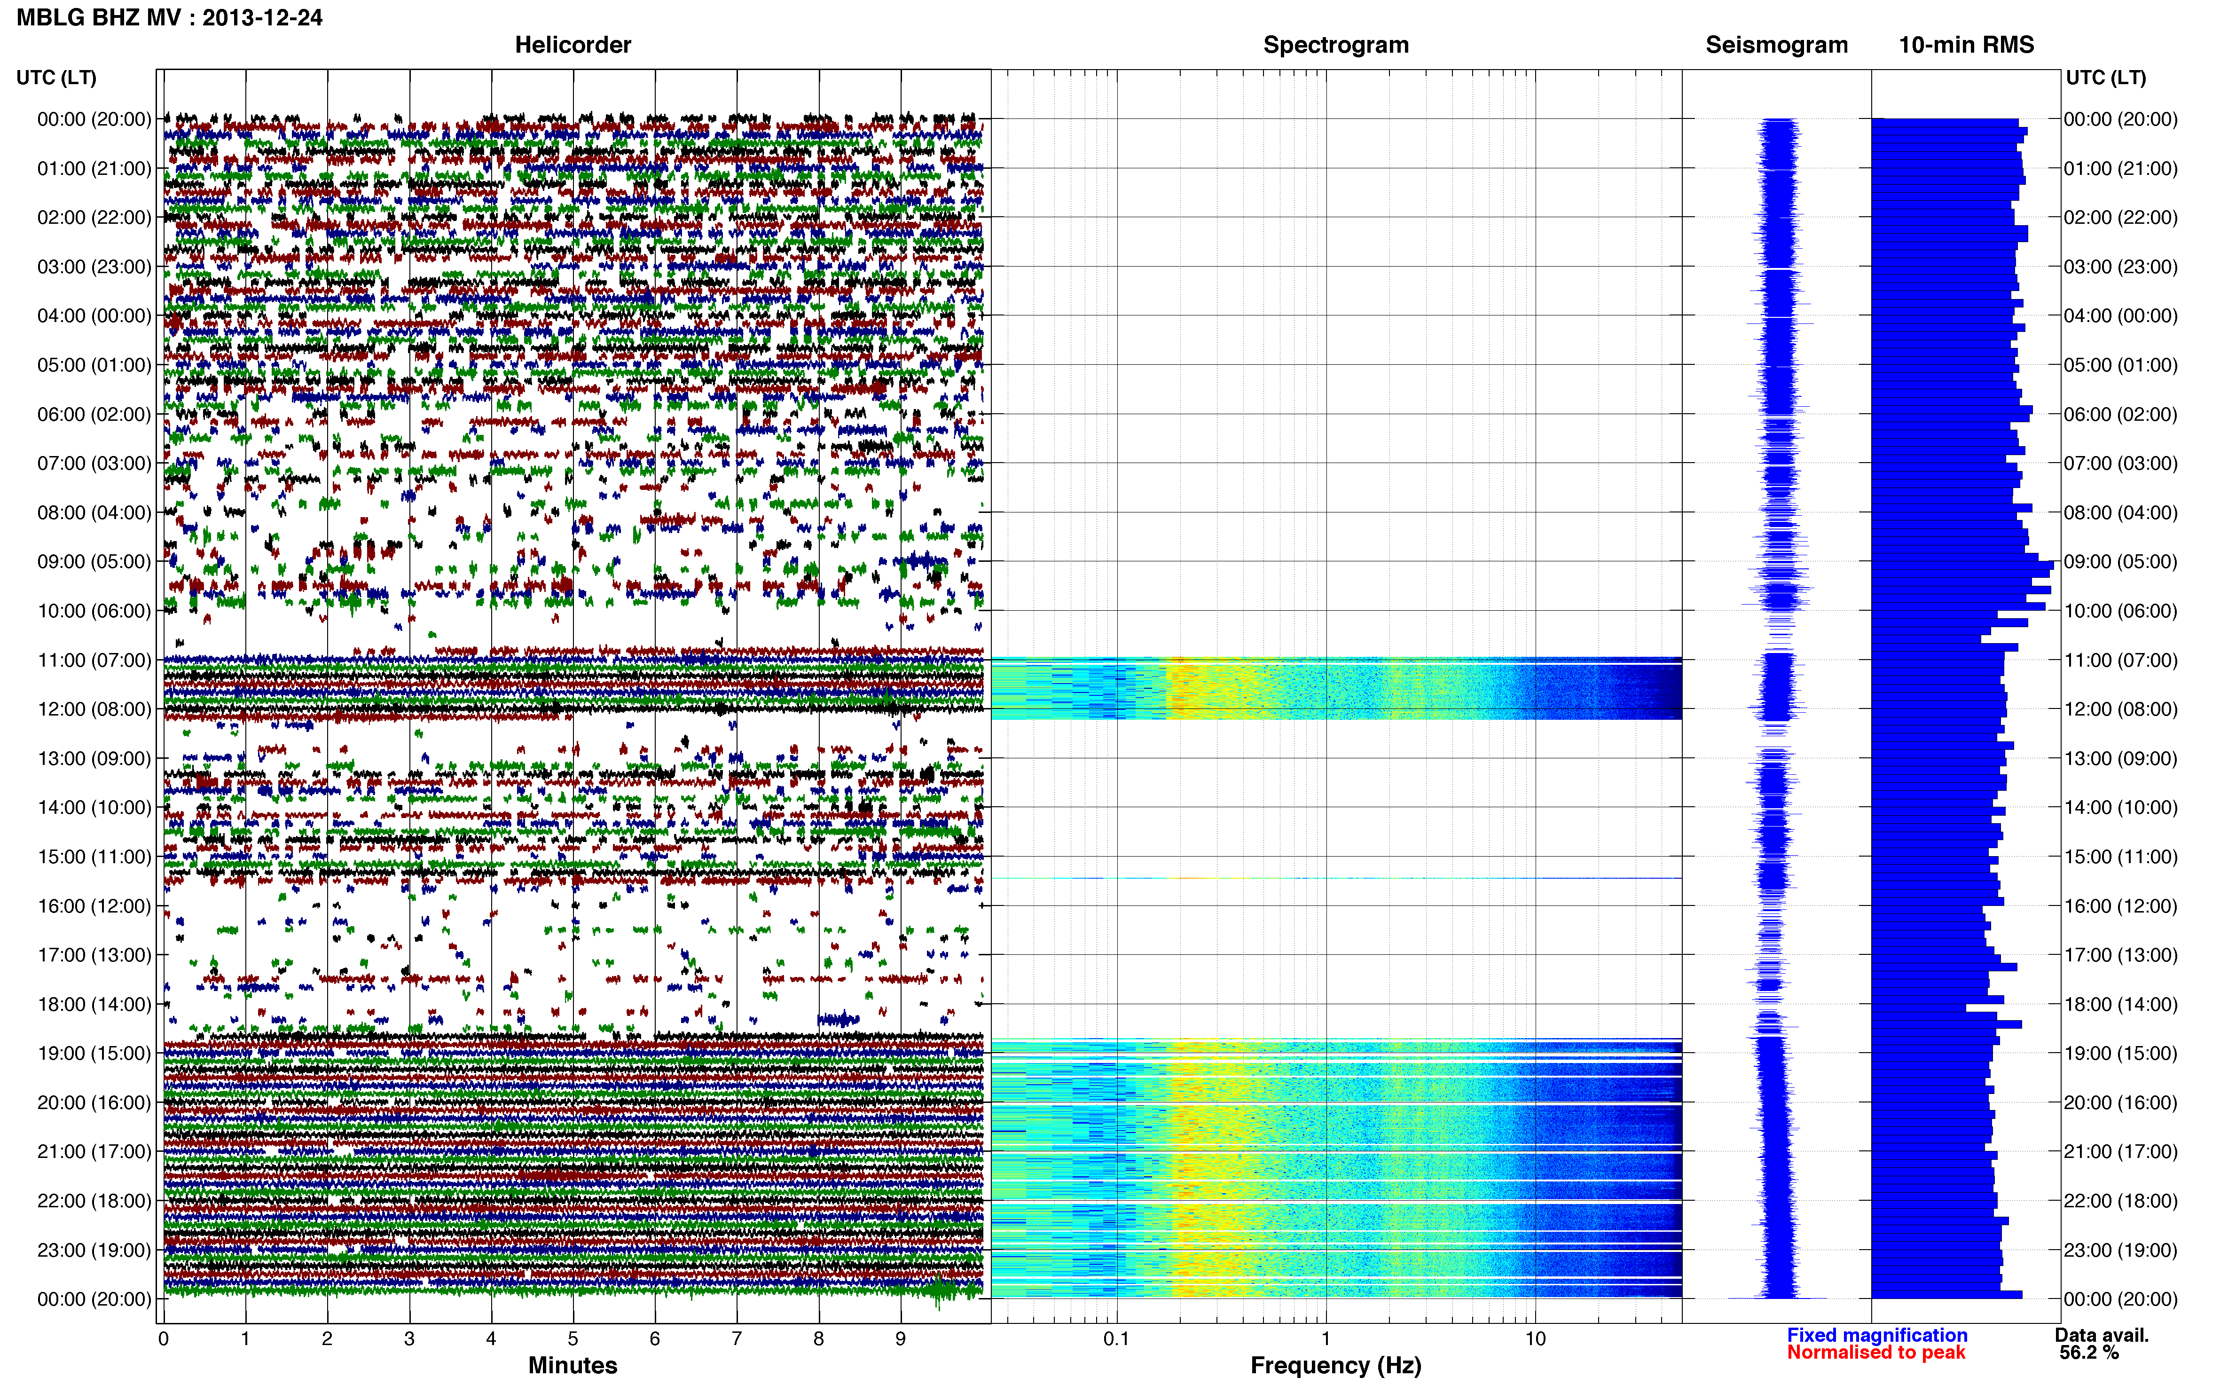The height and width of the screenshot is (1393, 2228).
Task: Click the left '02:00 (22:00)' time label
Action: (94, 217)
